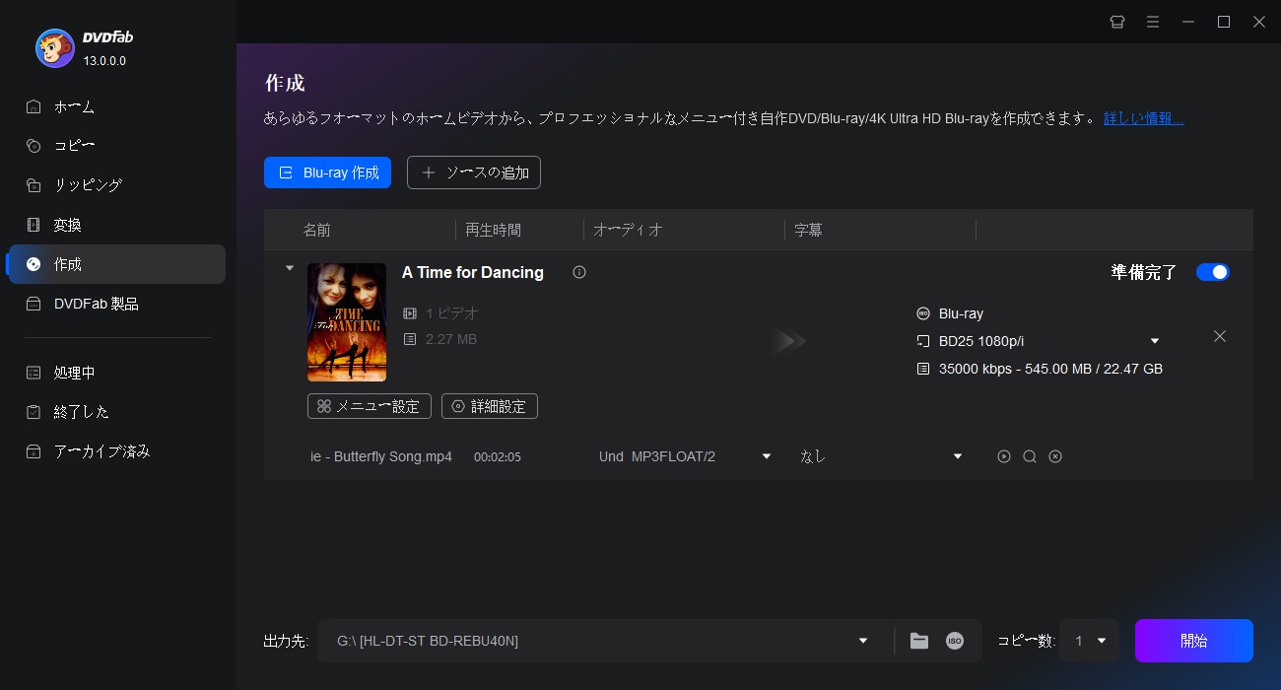
Task: Click the アーカイブ済み archive icon
Action: 34,451
